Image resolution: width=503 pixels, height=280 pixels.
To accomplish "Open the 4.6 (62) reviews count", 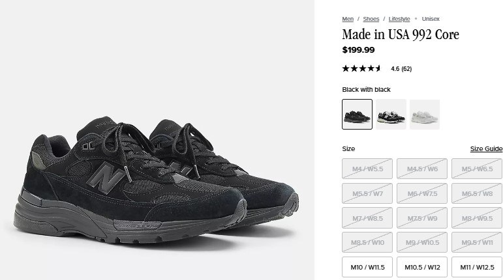I will click(x=401, y=69).
